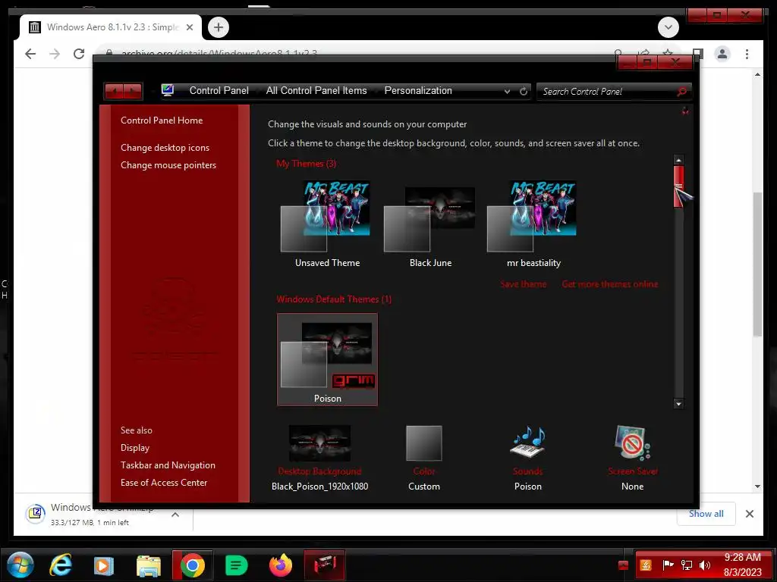
Task: Open Chrome three-dot menu
Action: point(747,54)
